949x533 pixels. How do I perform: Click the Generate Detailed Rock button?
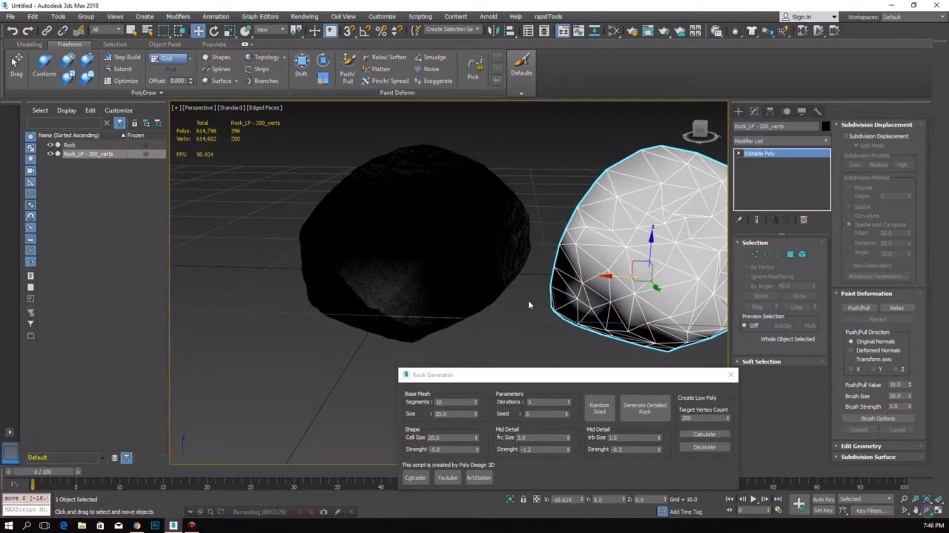tap(645, 408)
